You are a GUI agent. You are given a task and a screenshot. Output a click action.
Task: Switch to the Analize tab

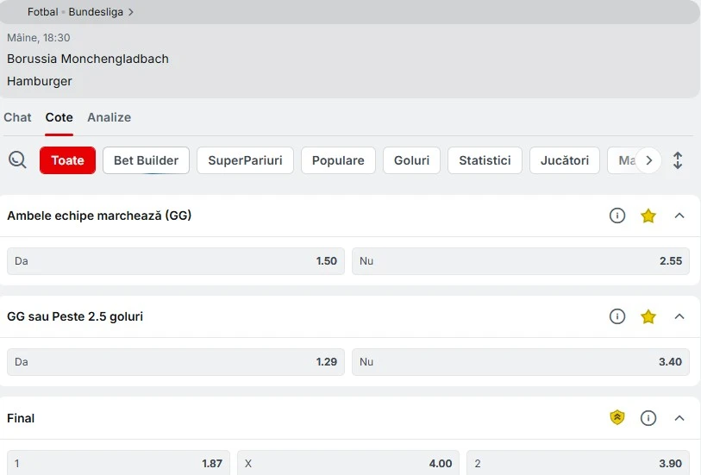pyautogui.click(x=110, y=117)
